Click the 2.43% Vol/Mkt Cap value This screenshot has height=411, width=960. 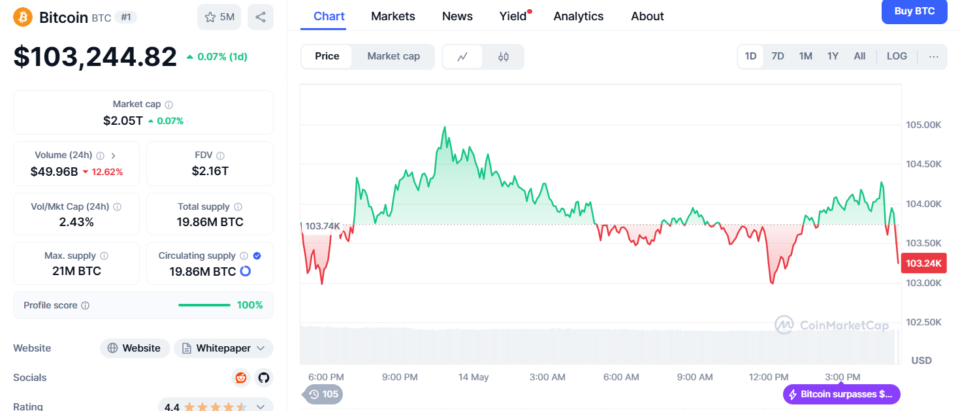coord(76,222)
